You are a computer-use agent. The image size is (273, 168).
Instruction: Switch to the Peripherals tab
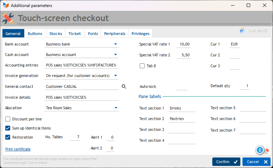coord(114,34)
